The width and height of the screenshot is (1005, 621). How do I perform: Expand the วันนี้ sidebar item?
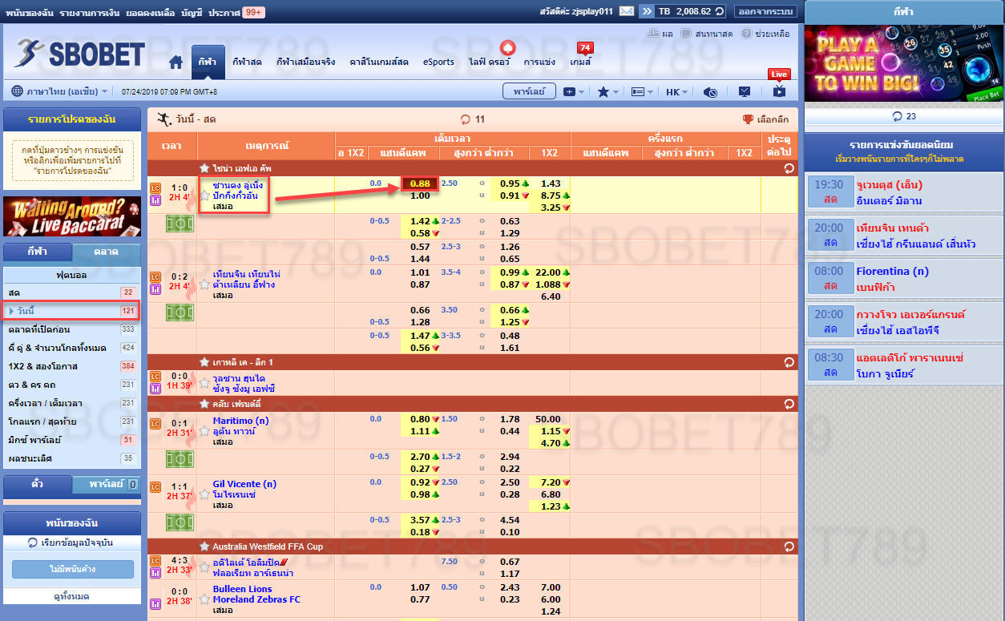tap(72, 310)
